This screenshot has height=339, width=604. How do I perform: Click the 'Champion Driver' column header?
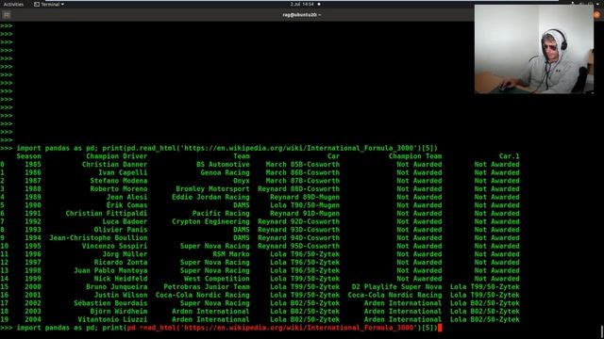[117, 156]
